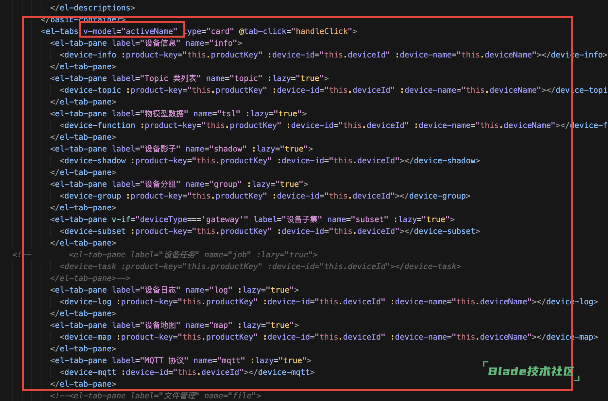The image size is (608, 401).
Task: Select the "Topic 类列表" label text
Action: (x=170, y=78)
